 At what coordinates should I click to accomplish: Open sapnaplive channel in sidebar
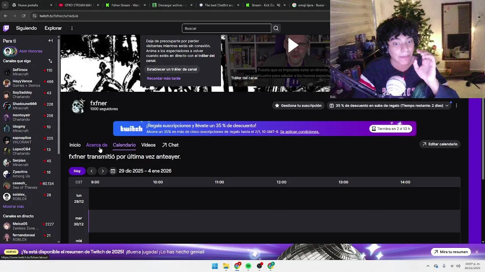tap(28, 140)
